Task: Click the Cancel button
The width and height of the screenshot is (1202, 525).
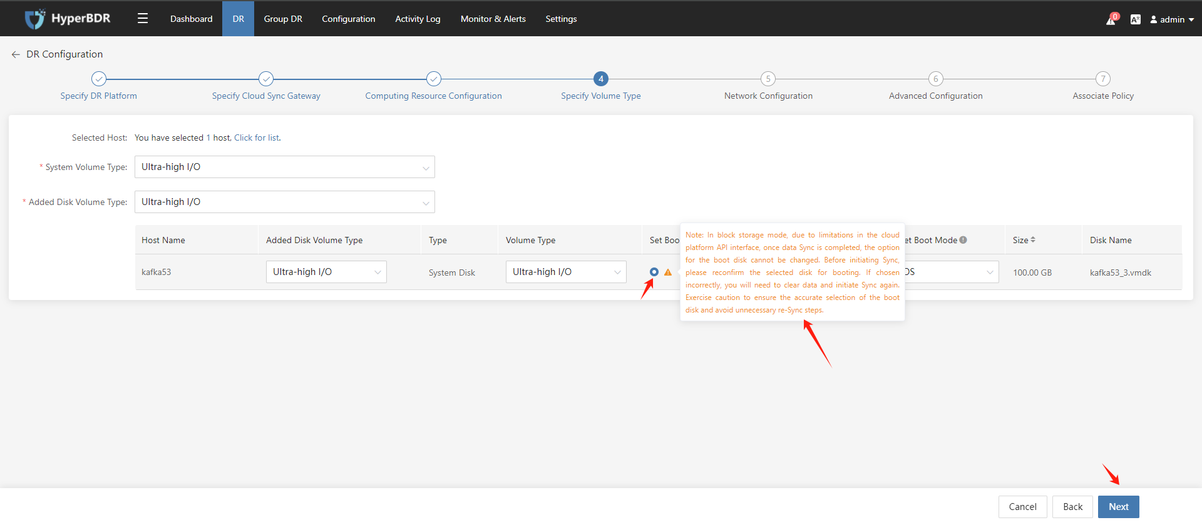Action: pyautogui.click(x=1023, y=507)
